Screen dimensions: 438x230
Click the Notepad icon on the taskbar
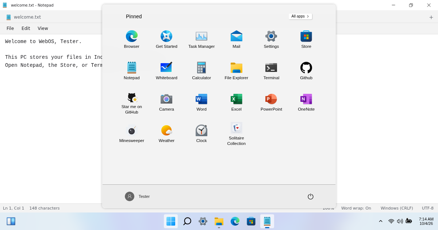(267, 221)
